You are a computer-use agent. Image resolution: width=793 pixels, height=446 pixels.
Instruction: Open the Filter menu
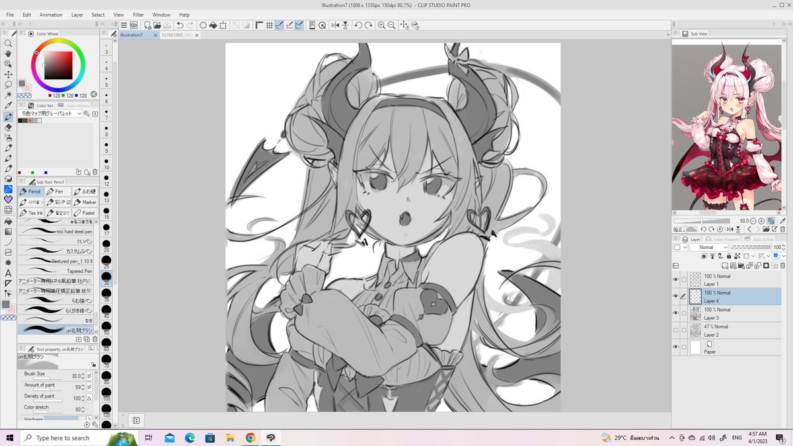(x=138, y=14)
